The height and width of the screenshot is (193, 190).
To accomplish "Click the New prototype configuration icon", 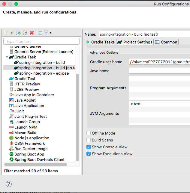I will click(x=12, y=33).
